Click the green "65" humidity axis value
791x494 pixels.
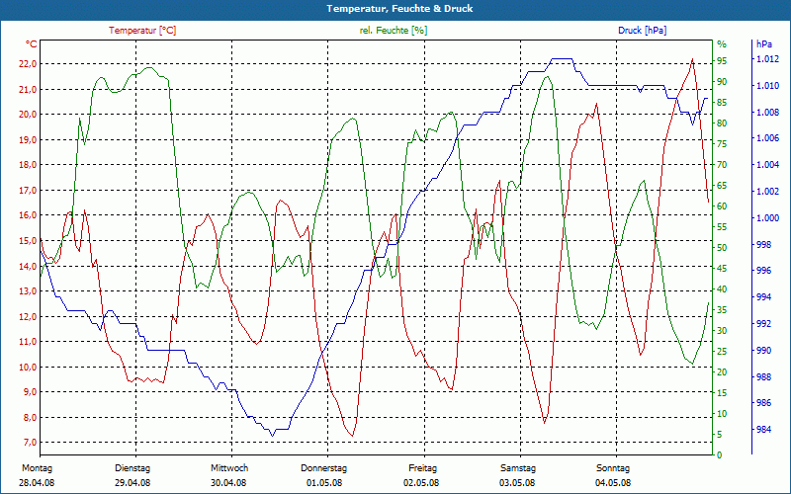722,186
